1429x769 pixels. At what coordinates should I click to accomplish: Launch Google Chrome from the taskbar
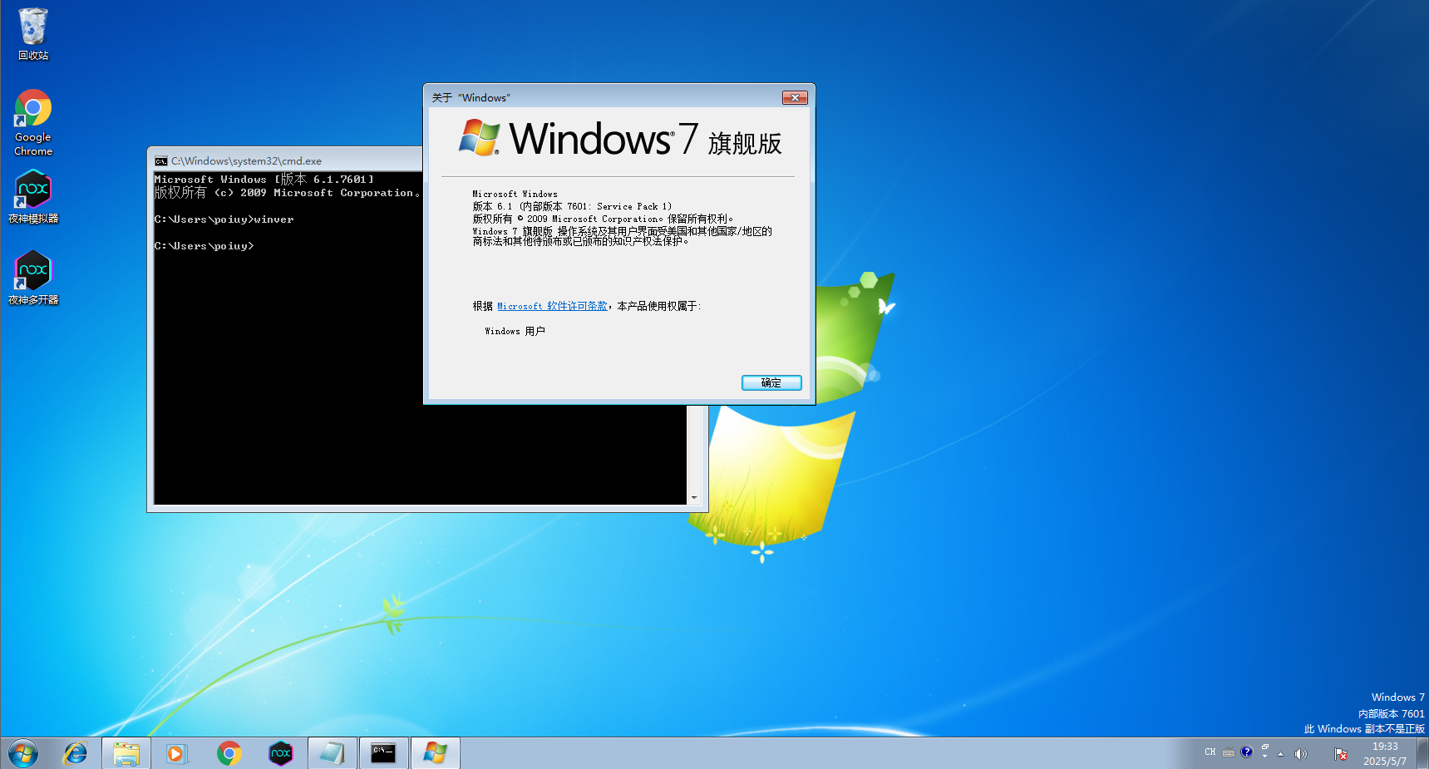coord(229,753)
